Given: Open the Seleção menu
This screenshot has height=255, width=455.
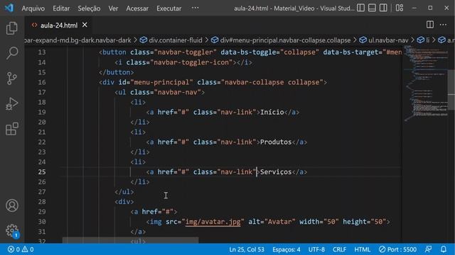Looking at the screenshot, I should [x=89, y=8].
